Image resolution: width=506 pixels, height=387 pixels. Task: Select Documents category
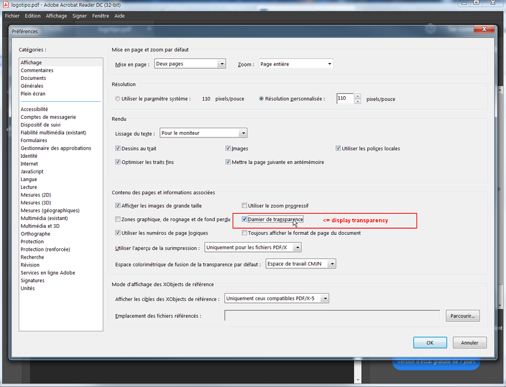(61, 78)
